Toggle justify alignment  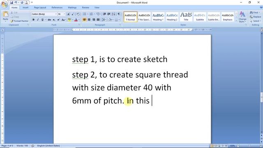tap(98, 20)
